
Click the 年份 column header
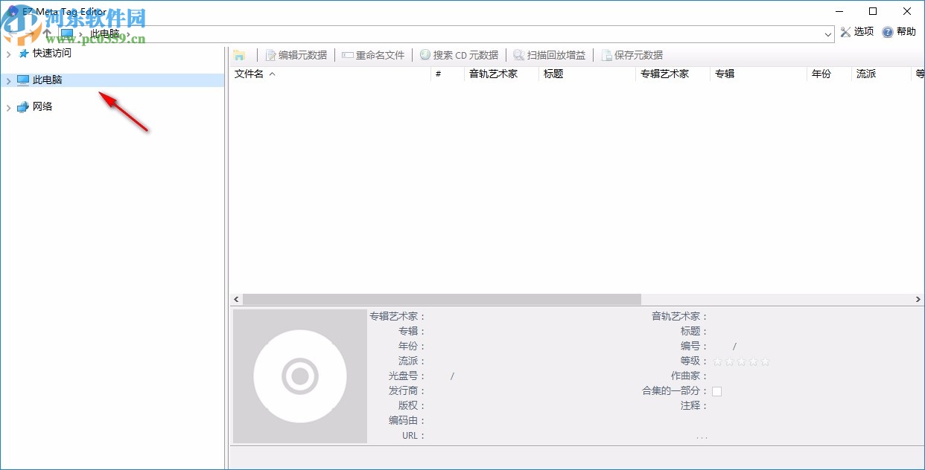(x=821, y=74)
